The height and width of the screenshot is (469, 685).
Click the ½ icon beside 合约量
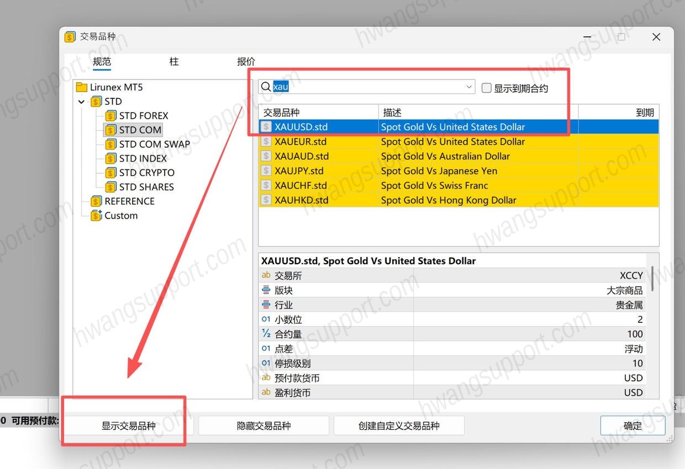266,334
